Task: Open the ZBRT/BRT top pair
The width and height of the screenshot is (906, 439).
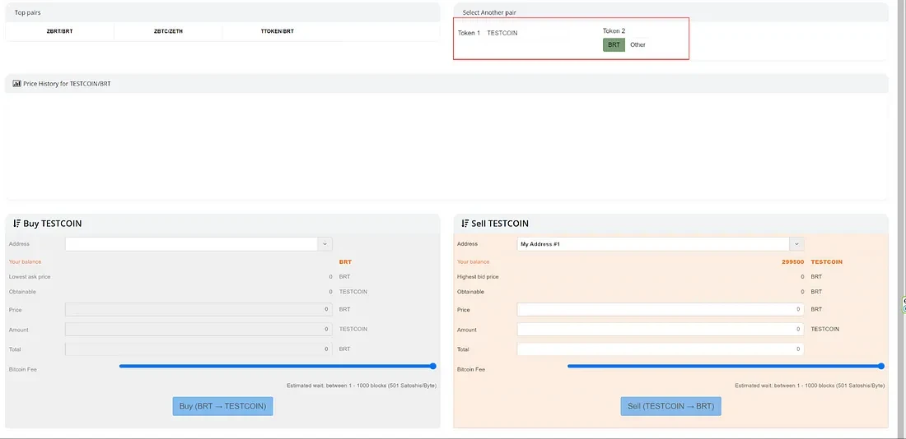Action: (59, 31)
